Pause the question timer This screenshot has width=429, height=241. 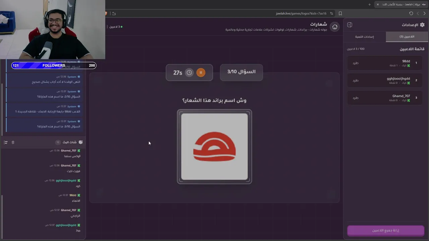pyautogui.click(x=201, y=72)
